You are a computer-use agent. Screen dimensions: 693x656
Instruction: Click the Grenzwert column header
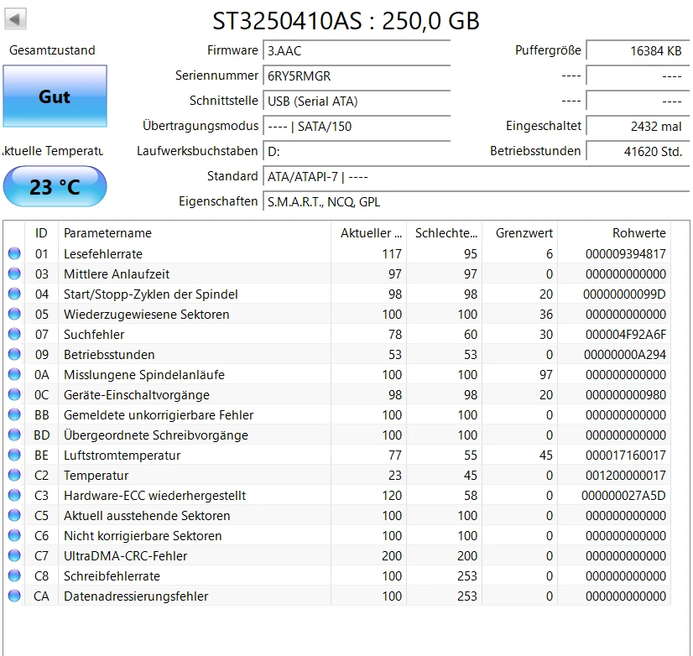pos(524,233)
